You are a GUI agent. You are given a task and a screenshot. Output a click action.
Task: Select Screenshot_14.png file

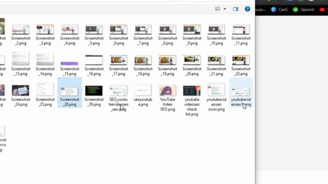coord(45,64)
